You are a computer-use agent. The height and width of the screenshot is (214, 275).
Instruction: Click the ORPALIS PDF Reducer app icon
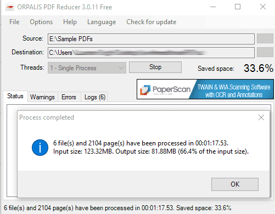pos(10,7)
